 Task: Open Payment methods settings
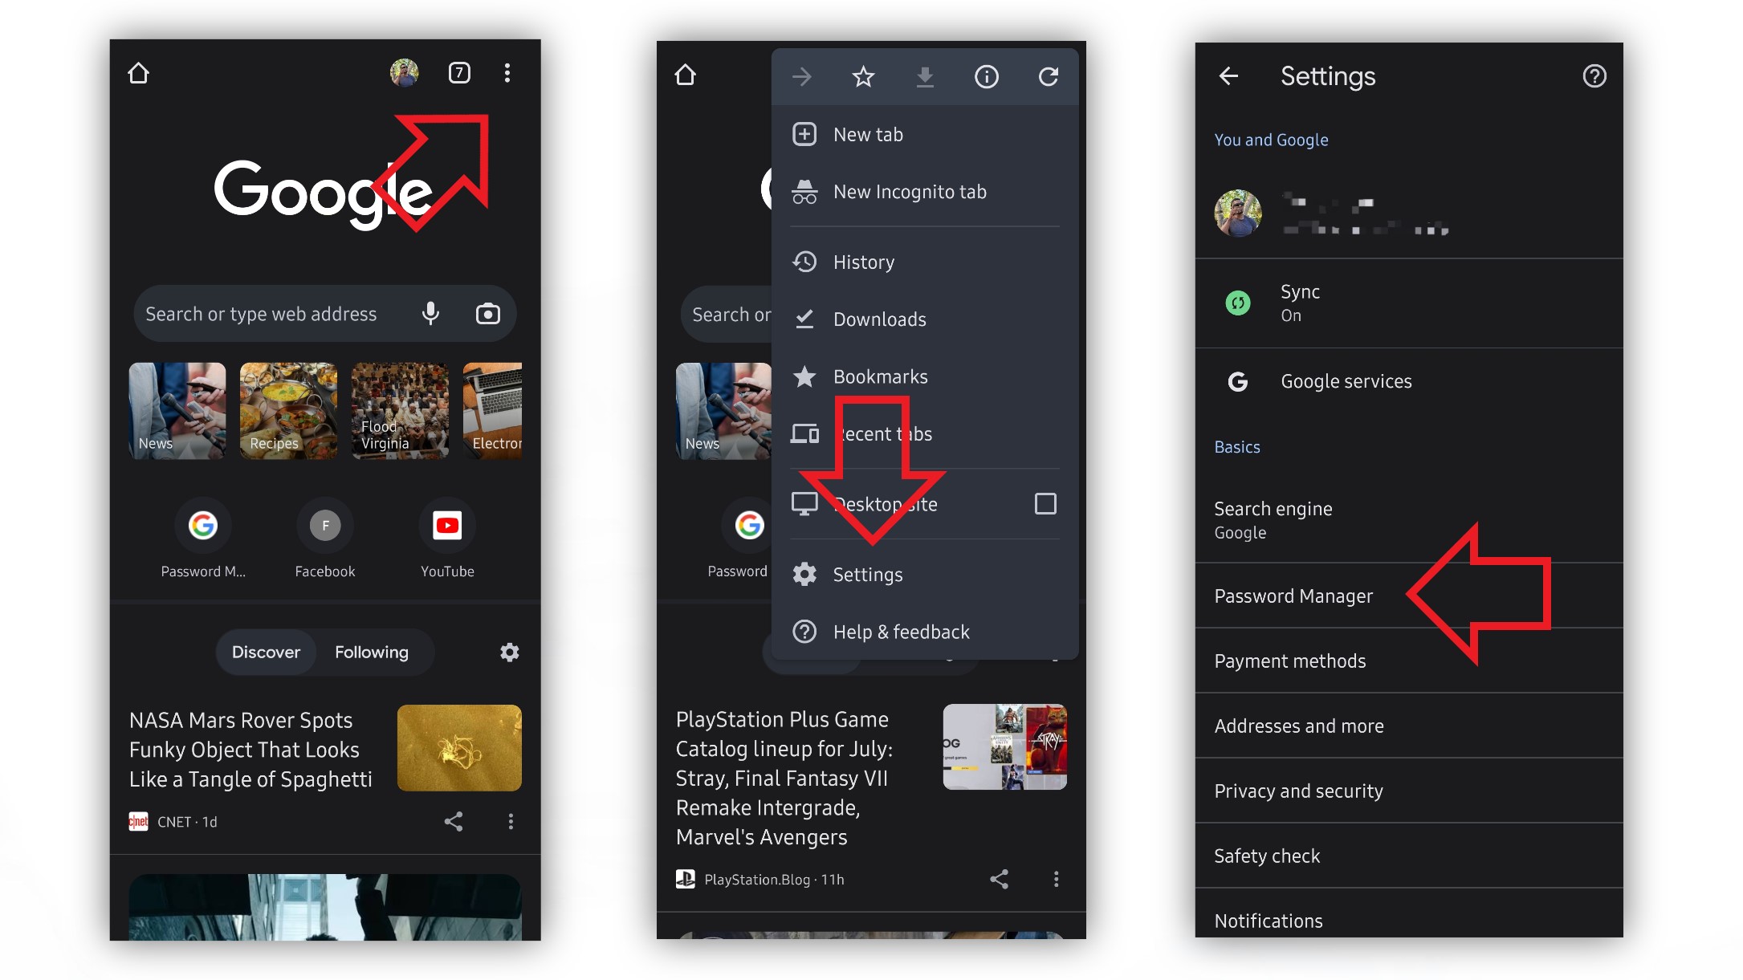click(1289, 661)
